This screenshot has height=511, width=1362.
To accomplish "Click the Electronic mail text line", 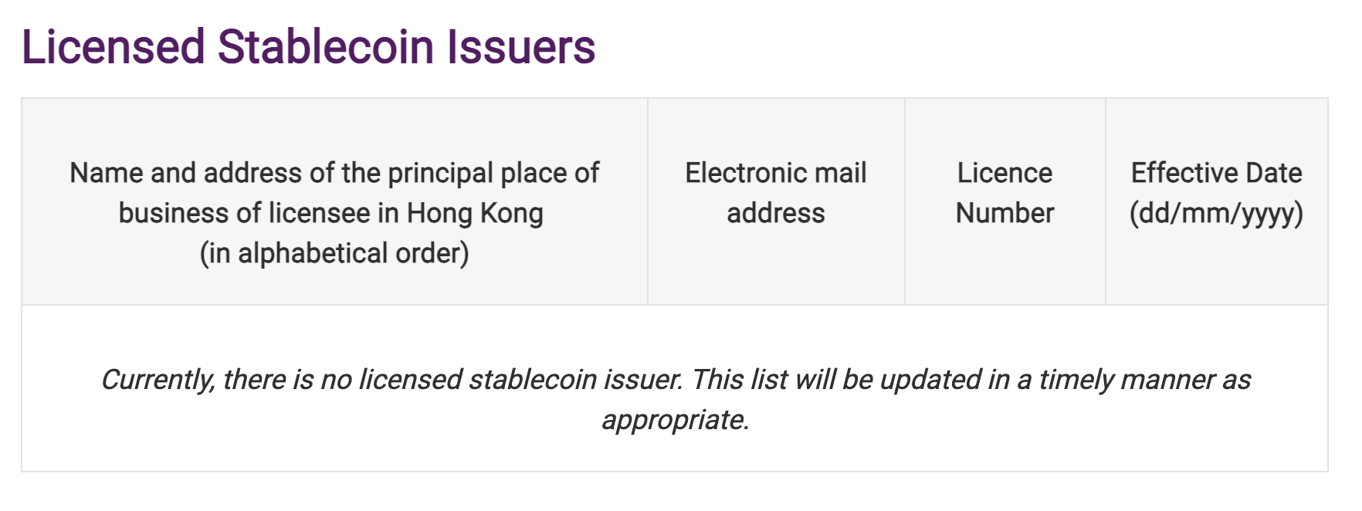I will pos(776,173).
